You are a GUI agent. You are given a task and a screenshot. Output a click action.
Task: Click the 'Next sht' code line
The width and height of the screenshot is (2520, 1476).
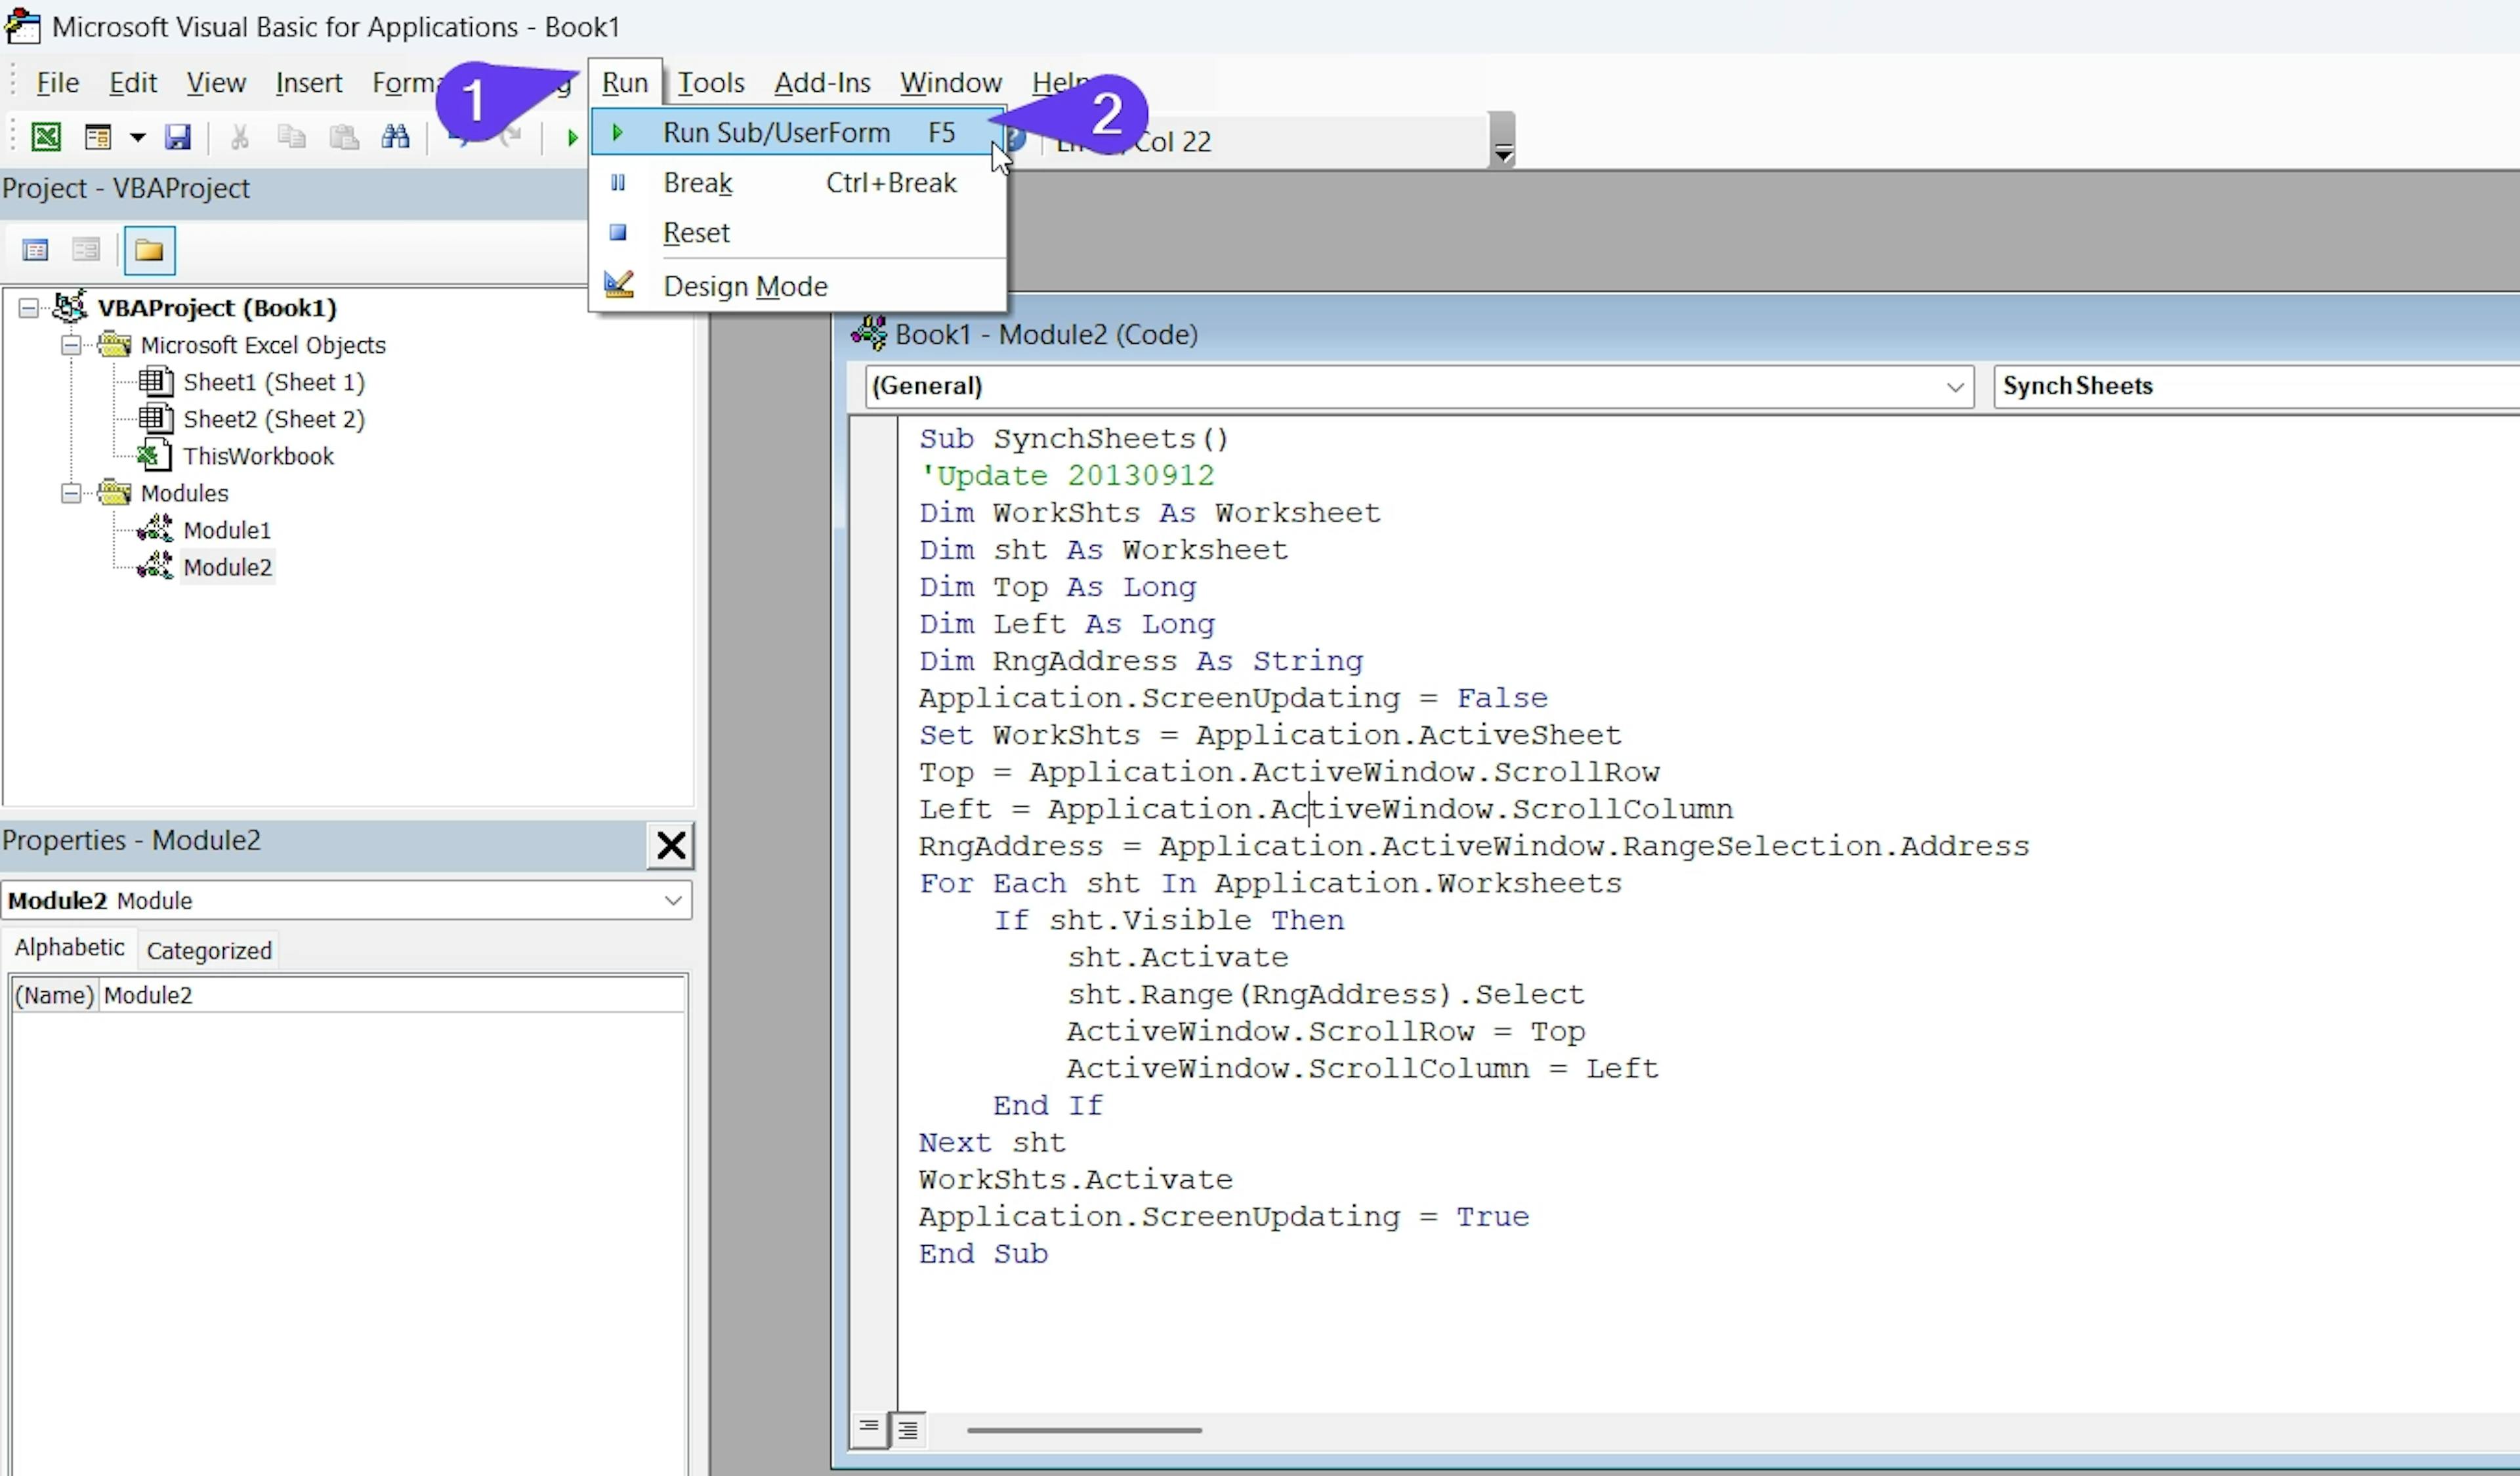coord(992,1142)
